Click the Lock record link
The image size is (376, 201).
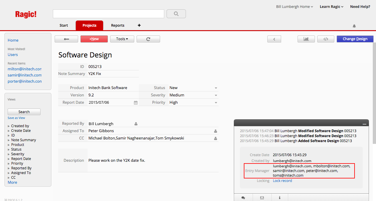click(x=282, y=181)
